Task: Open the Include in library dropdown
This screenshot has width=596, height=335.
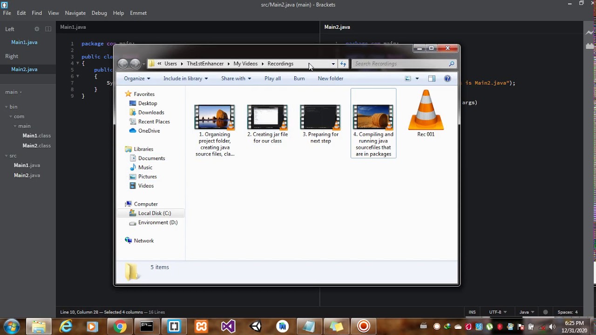Action: click(x=185, y=79)
